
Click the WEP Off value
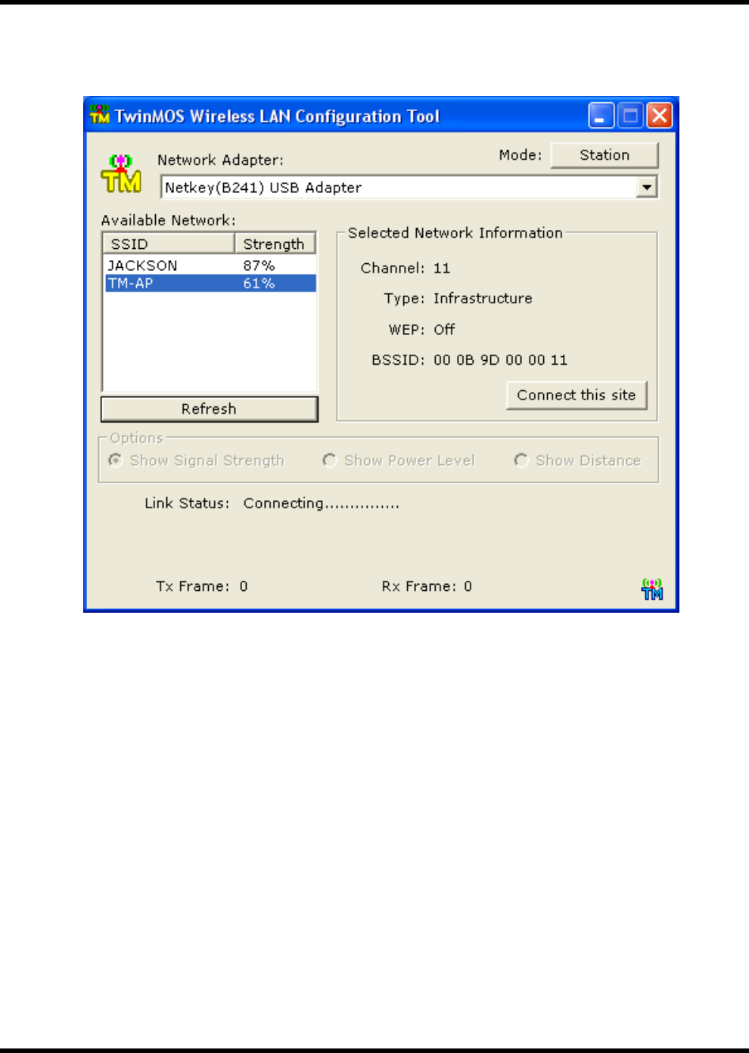tap(444, 329)
